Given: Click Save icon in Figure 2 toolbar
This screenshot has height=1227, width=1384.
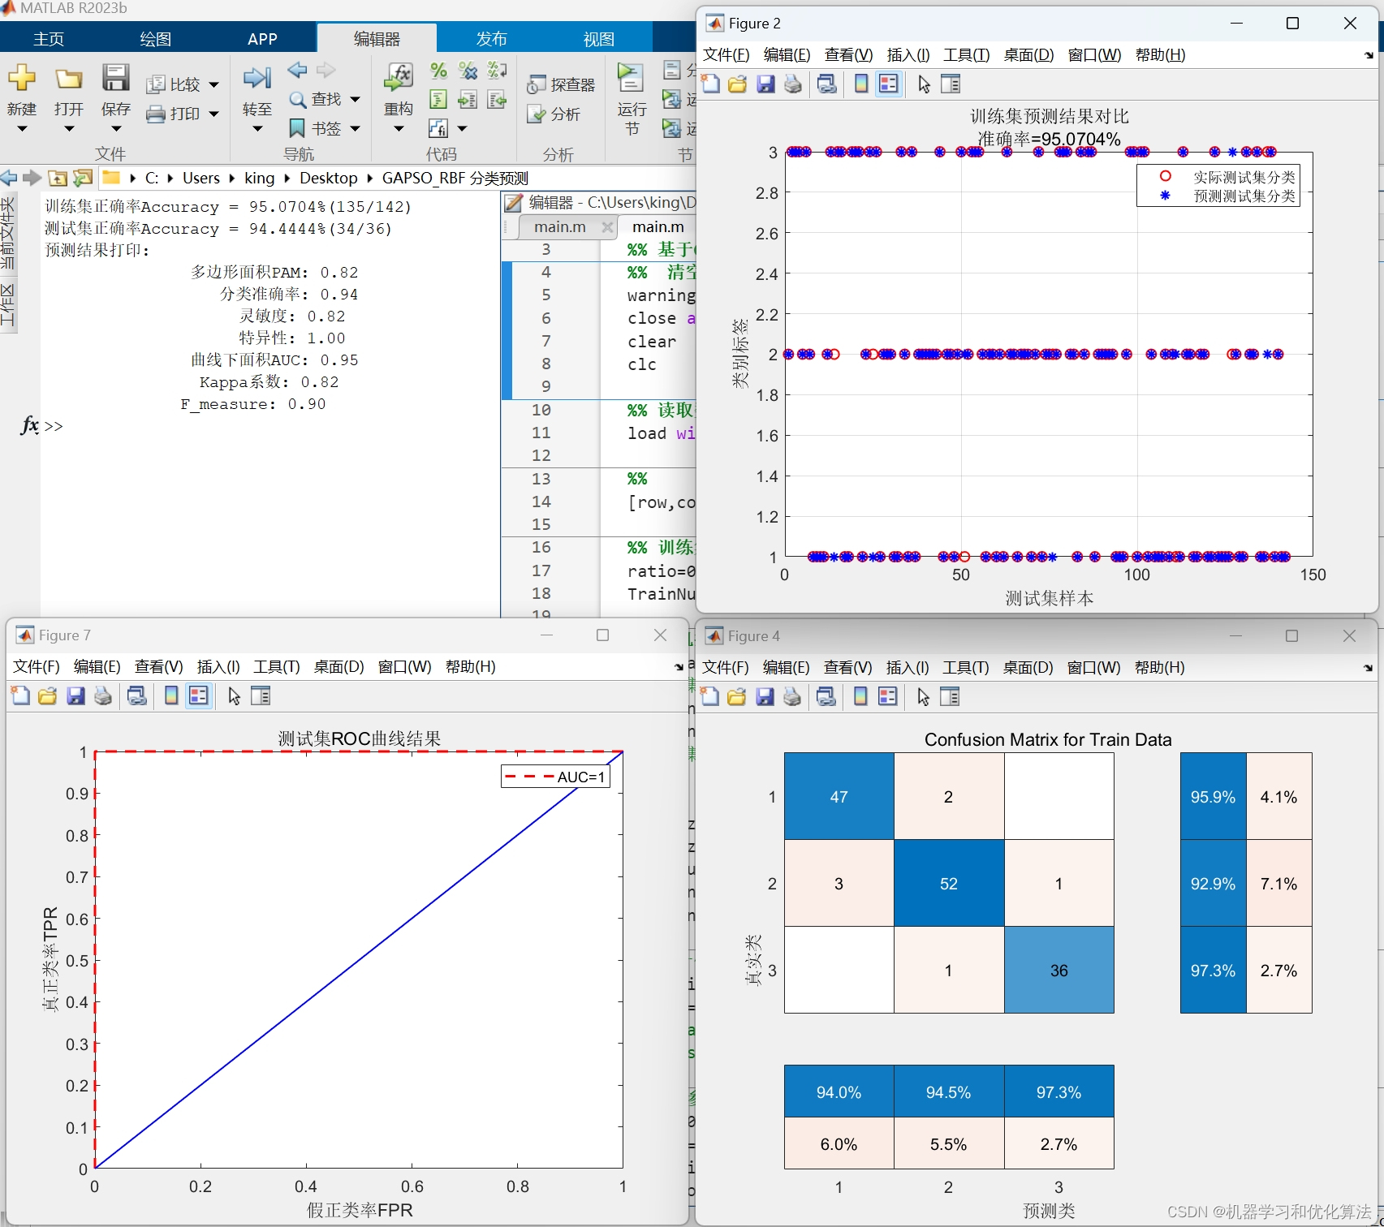Looking at the screenshot, I should pos(765,84).
